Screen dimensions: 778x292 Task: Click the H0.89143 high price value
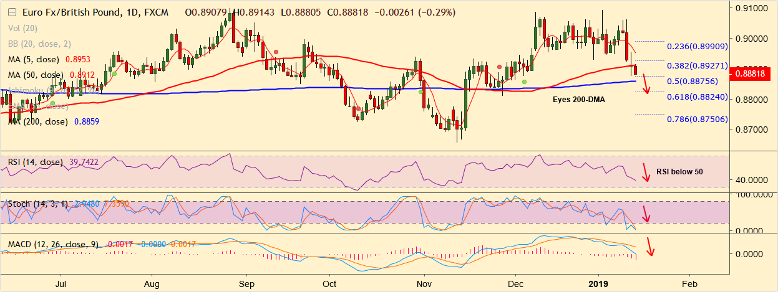point(253,12)
